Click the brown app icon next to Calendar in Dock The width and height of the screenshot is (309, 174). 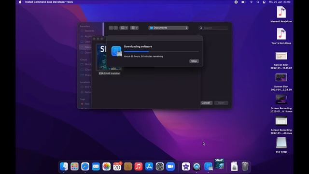(x=128, y=166)
